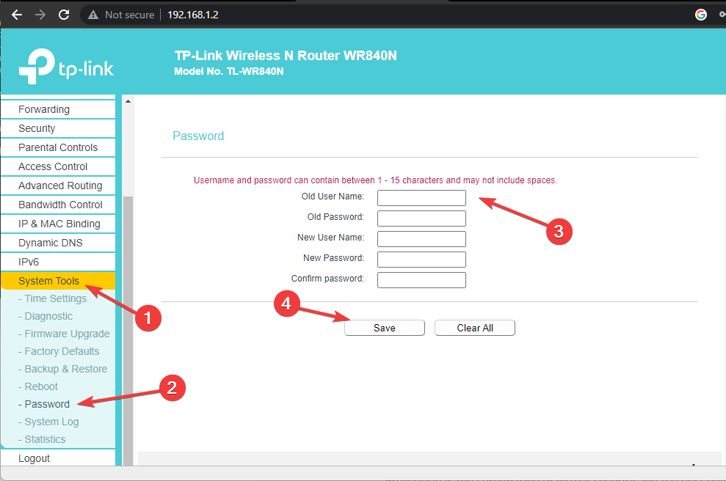Image resolution: width=726 pixels, height=481 pixels.
Task: Select the Password submenu item
Action: click(x=44, y=404)
